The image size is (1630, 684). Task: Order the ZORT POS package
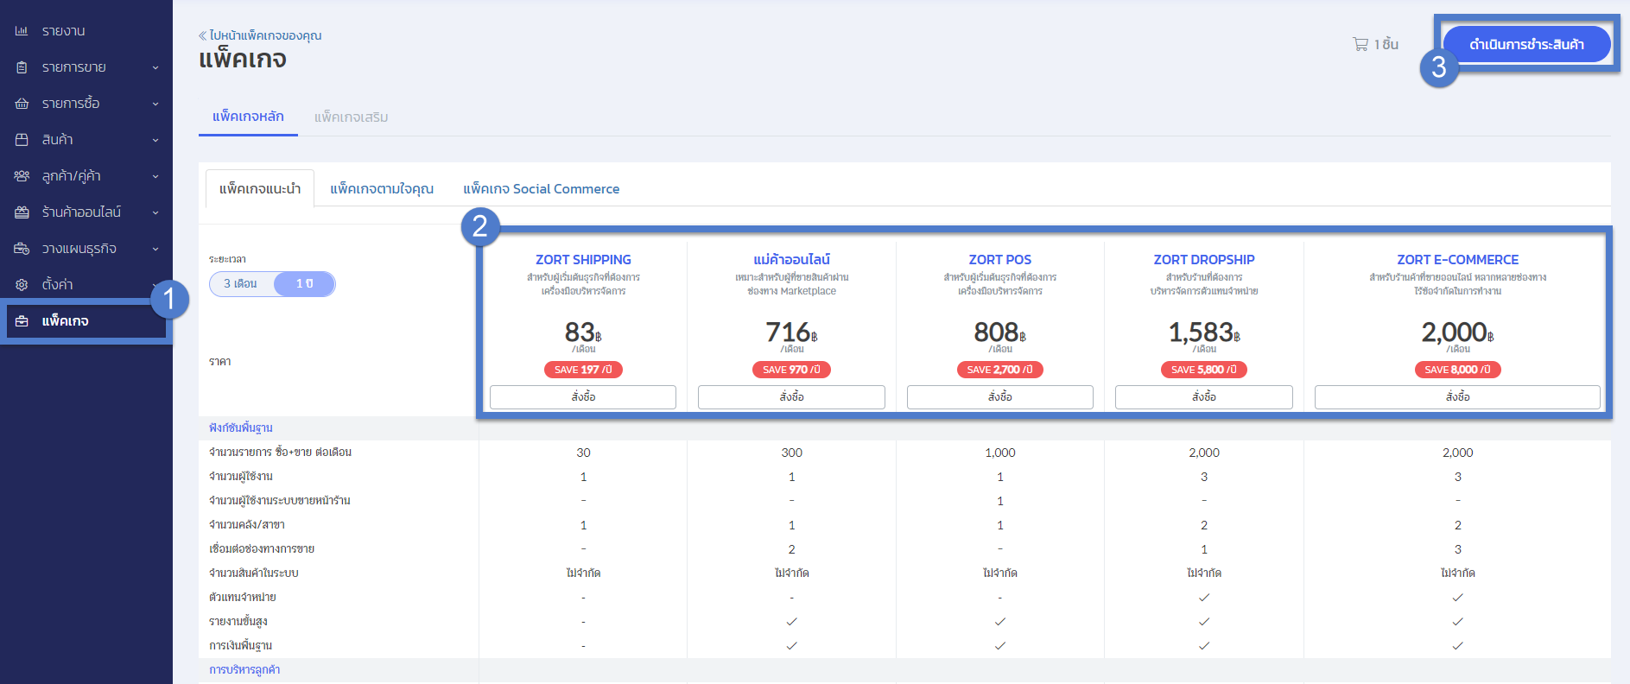[1000, 396]
